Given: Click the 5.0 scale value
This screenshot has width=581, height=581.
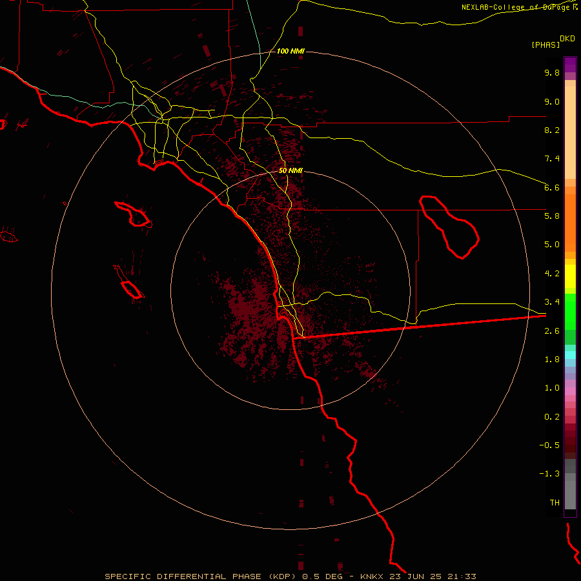Looking at the screenshot, I should tap(552, 245).
